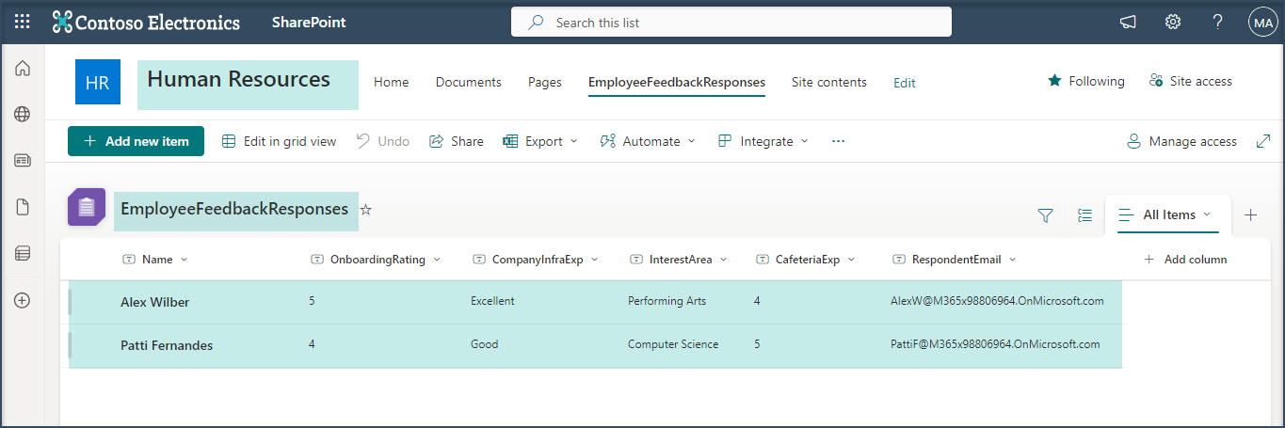Open the Automate dropdown menu
Image resolution: width=1285 pixels, height=428 pixels.
(649, 141)
